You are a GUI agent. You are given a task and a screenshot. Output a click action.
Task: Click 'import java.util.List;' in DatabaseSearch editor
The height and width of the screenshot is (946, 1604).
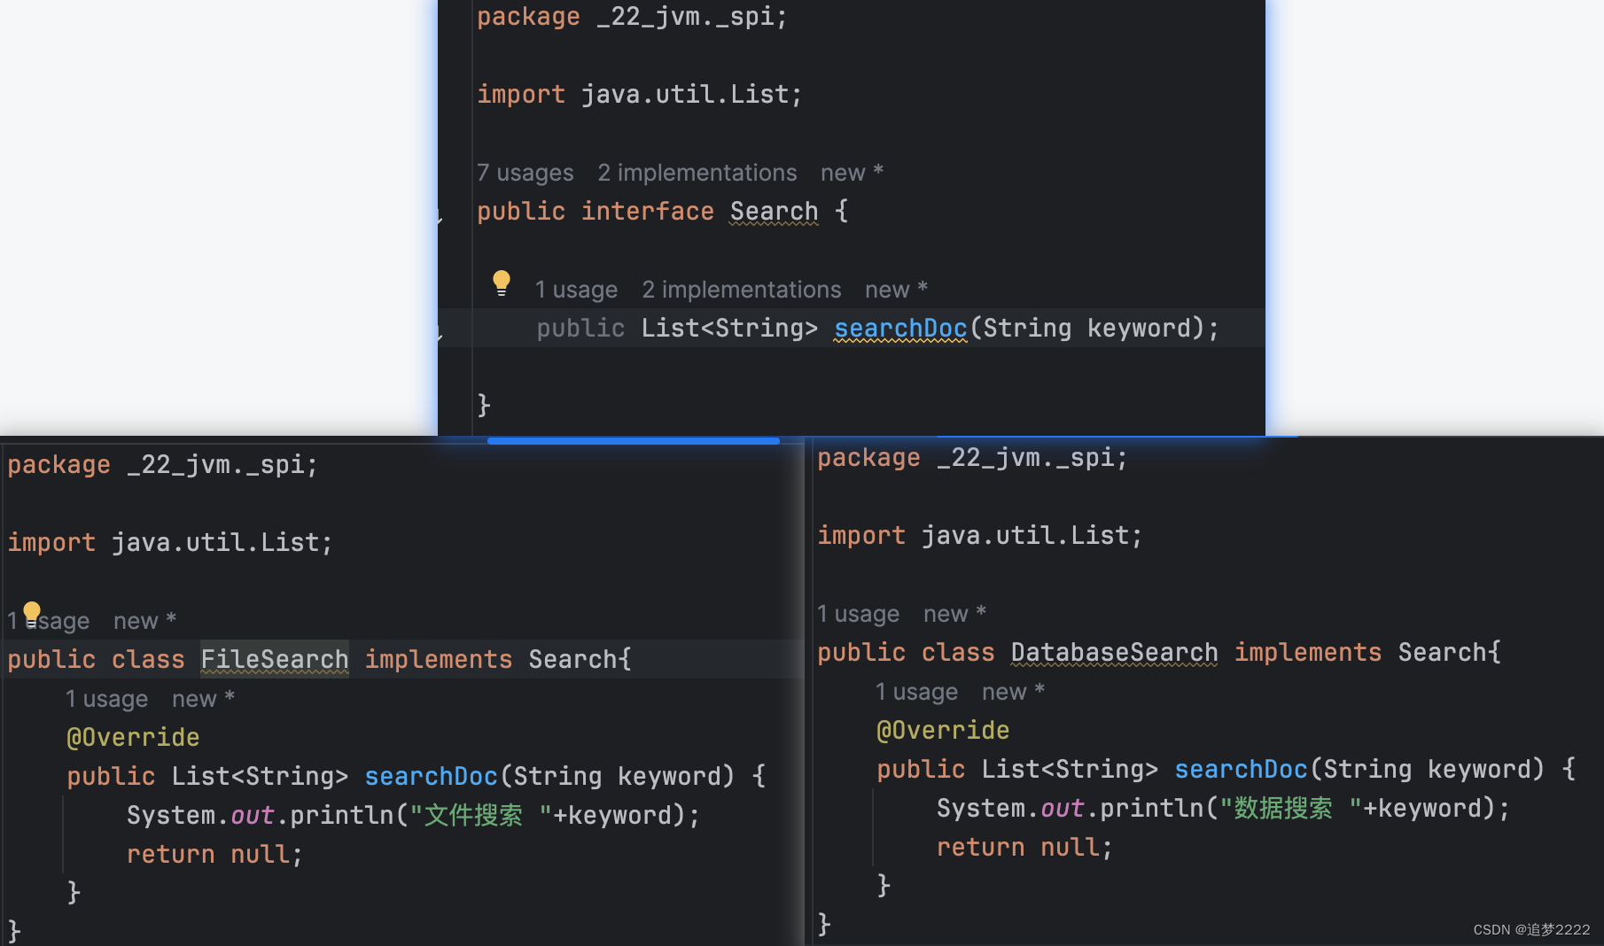point(980,536)
